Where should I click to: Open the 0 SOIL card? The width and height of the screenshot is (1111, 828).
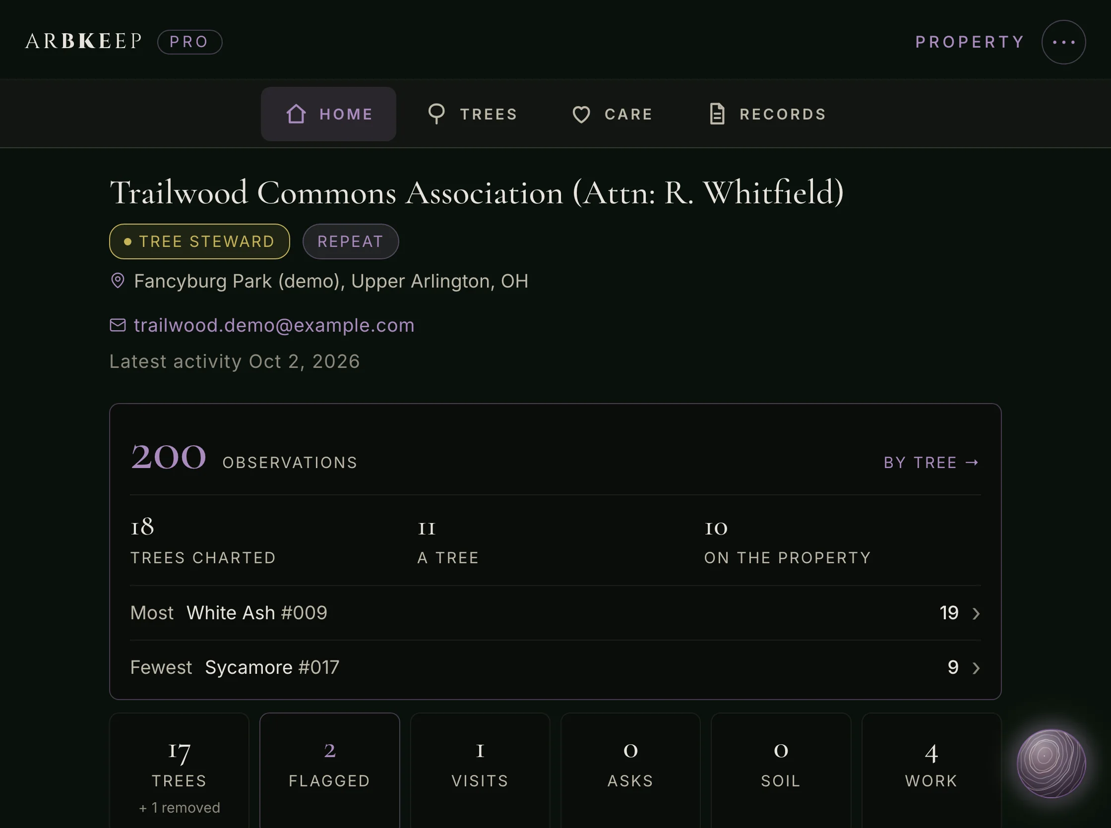click(781, 771)
